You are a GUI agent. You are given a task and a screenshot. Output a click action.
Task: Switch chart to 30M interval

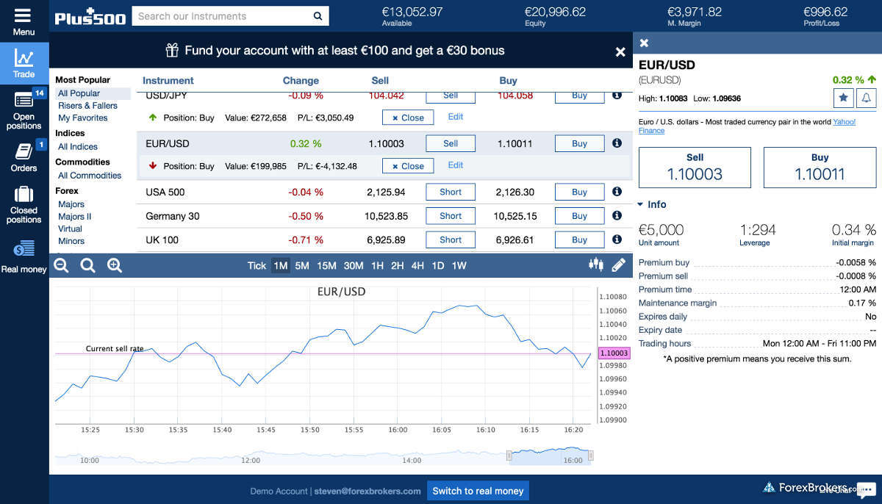354,266
